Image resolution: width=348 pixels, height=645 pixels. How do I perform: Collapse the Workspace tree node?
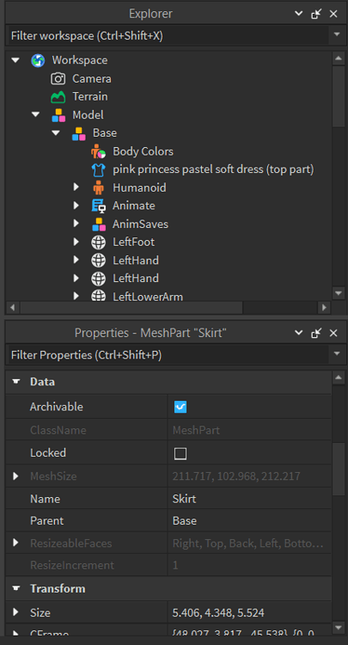coord(15,60)
